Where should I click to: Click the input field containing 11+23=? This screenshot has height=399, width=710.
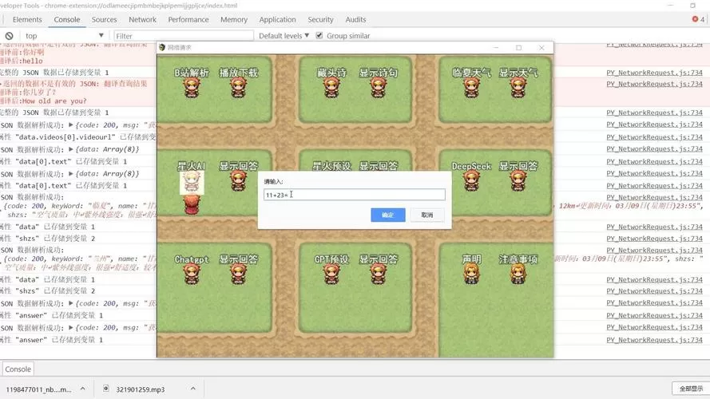[354, 195]
